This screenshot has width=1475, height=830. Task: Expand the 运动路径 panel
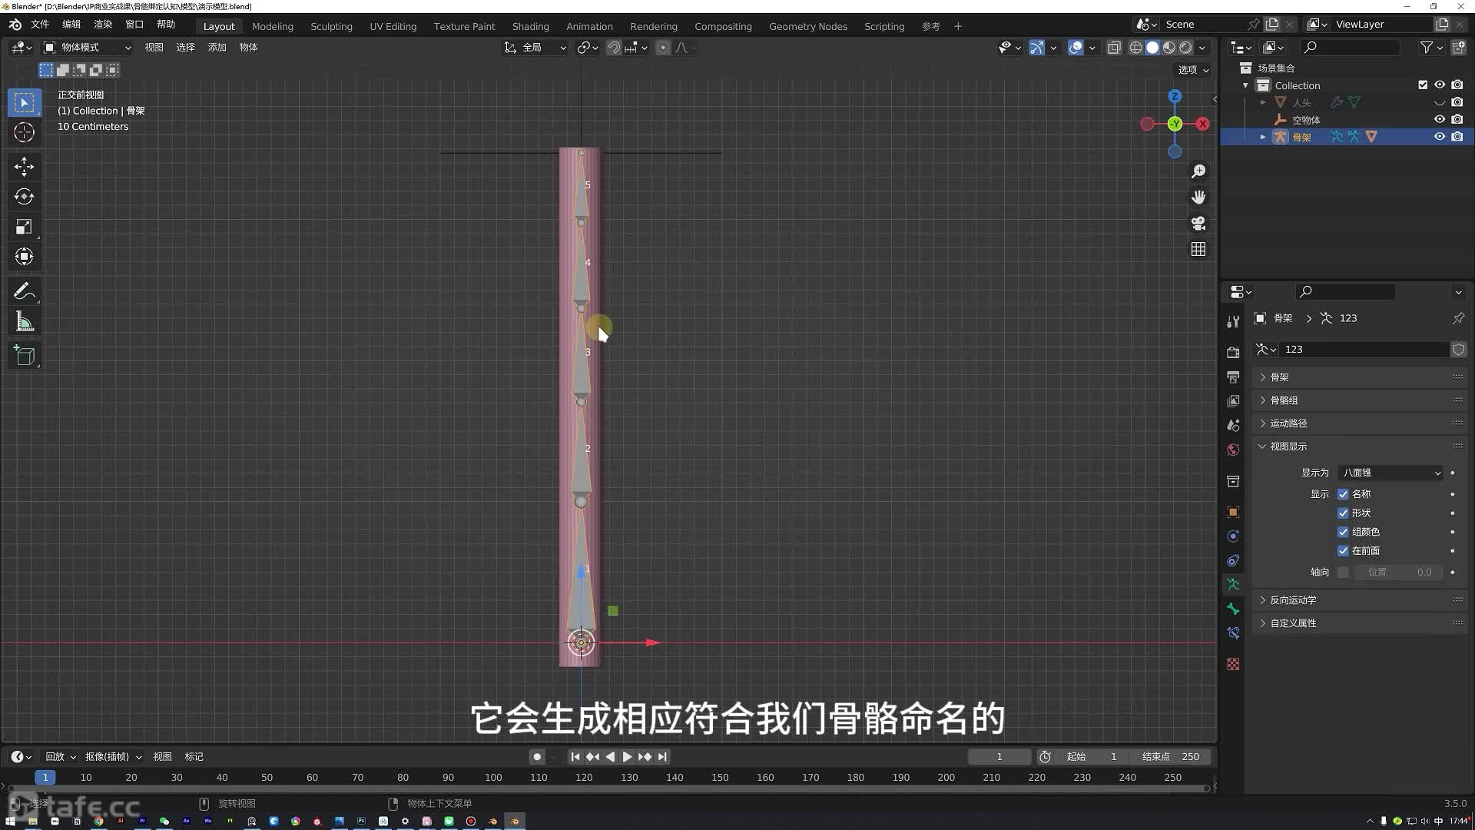(1359, 423)
